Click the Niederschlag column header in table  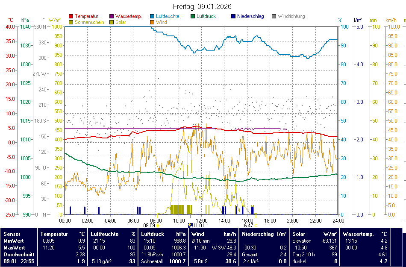258,234
